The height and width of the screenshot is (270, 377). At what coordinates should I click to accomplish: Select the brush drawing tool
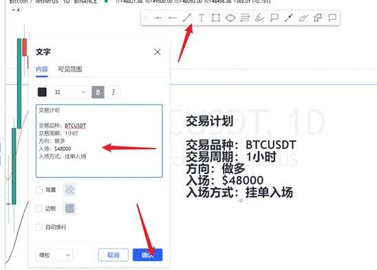[259, 18]
